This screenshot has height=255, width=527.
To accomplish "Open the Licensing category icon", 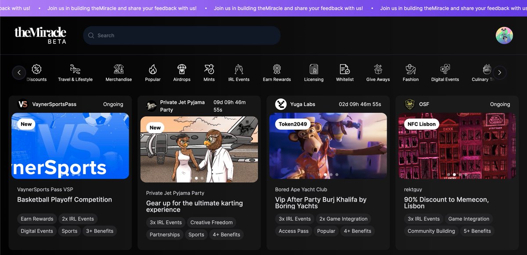I will click(x=314, y=69).
